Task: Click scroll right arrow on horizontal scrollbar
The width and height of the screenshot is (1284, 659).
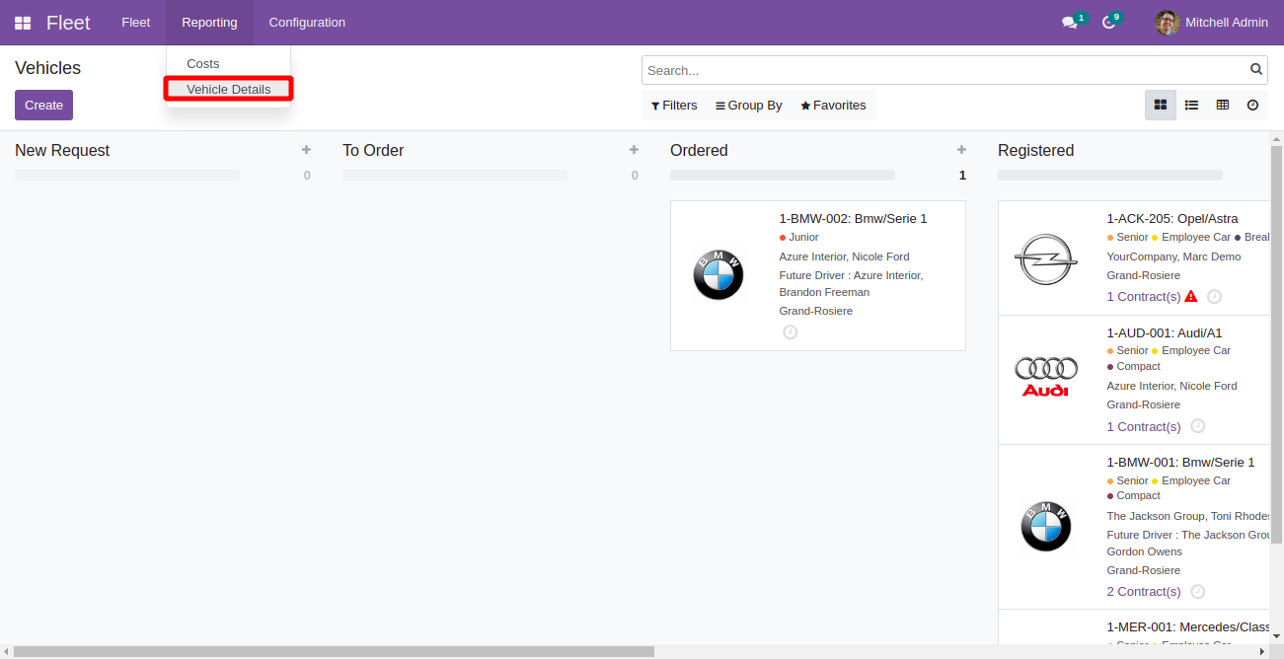Action: [1262, 651]
